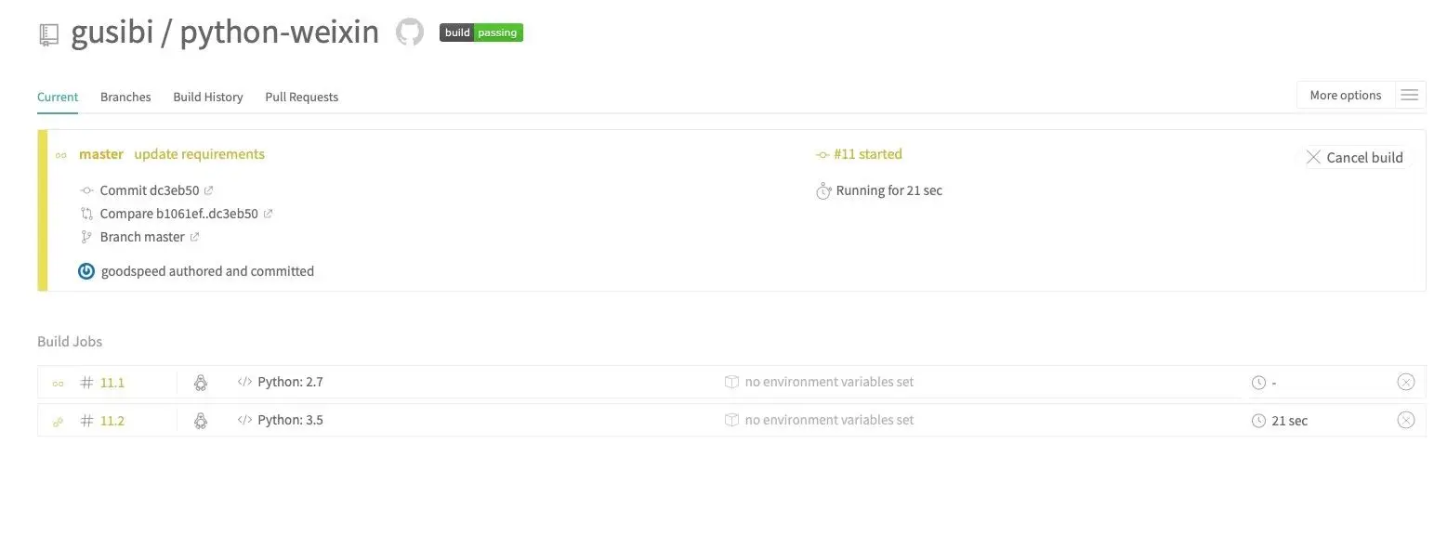Click the goodspeed author avatar
The image size is (1434, 535).
(x=86, y=271)
